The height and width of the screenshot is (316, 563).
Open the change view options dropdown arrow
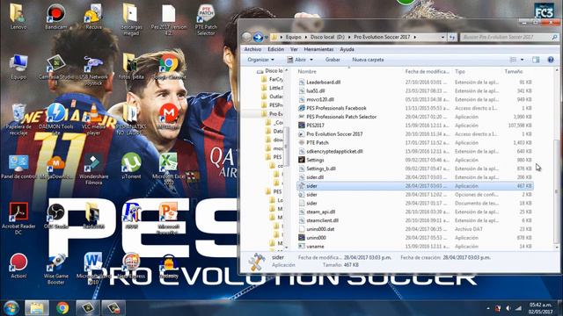click(522, 60)
